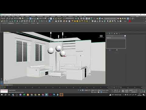
Task: Open the Material Editor icon
Action: [94, 19]
